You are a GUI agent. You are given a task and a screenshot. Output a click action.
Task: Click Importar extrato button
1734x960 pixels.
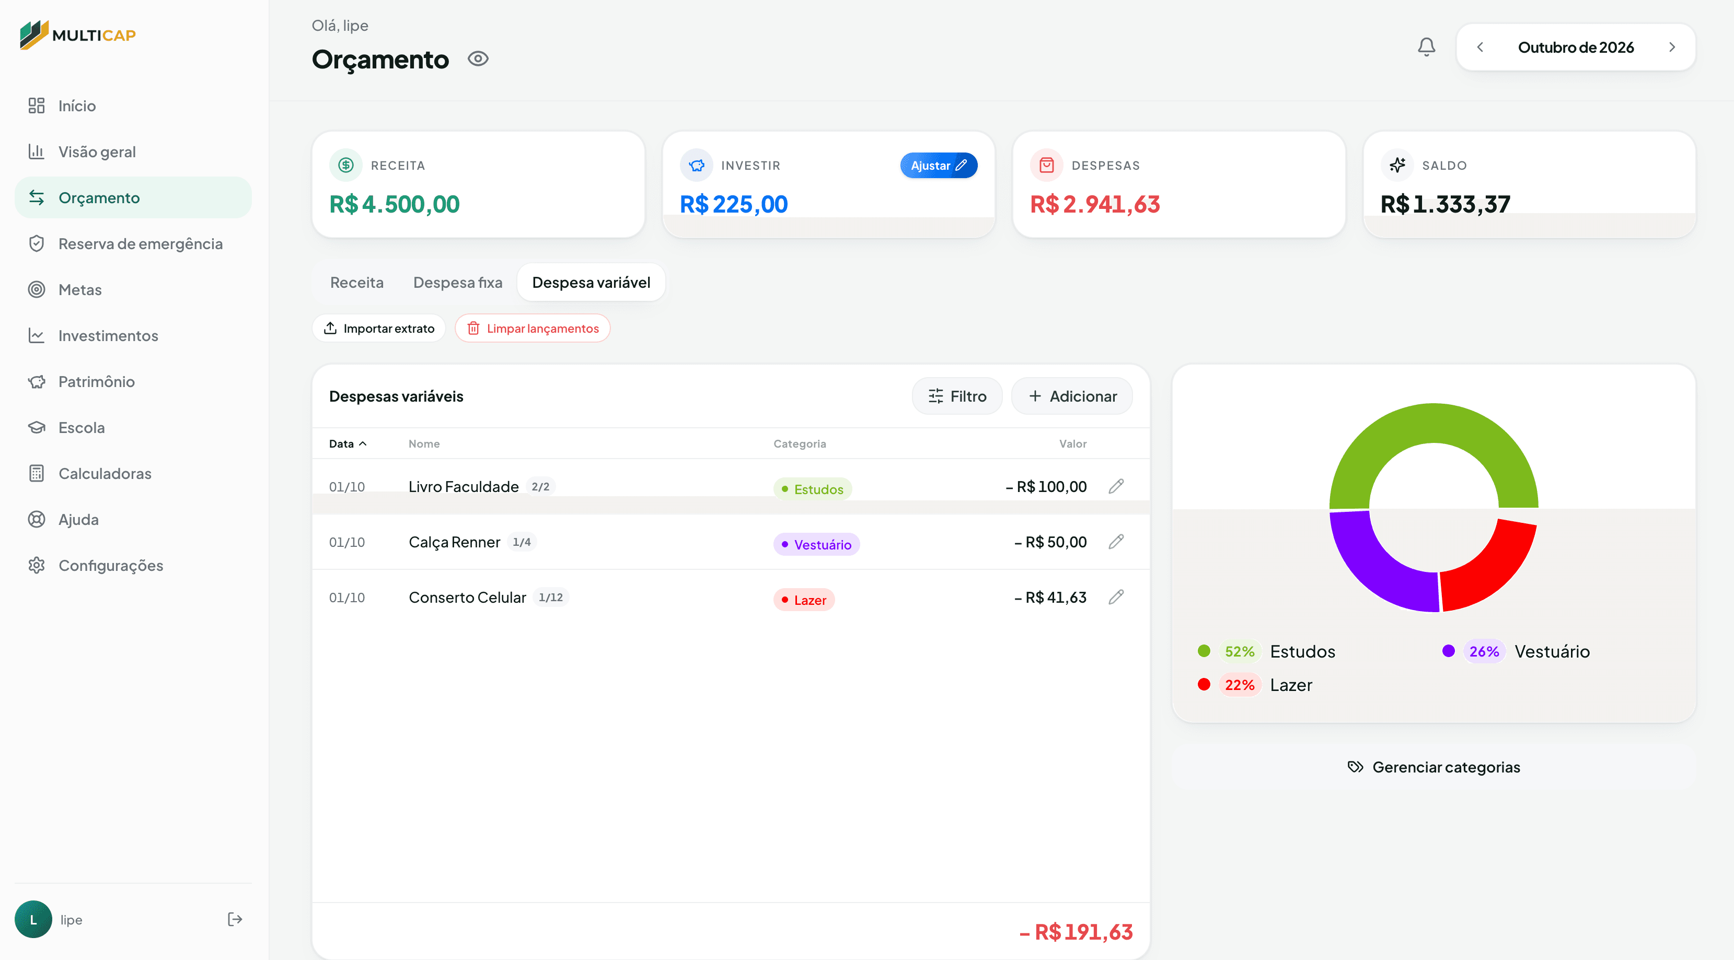379,329
